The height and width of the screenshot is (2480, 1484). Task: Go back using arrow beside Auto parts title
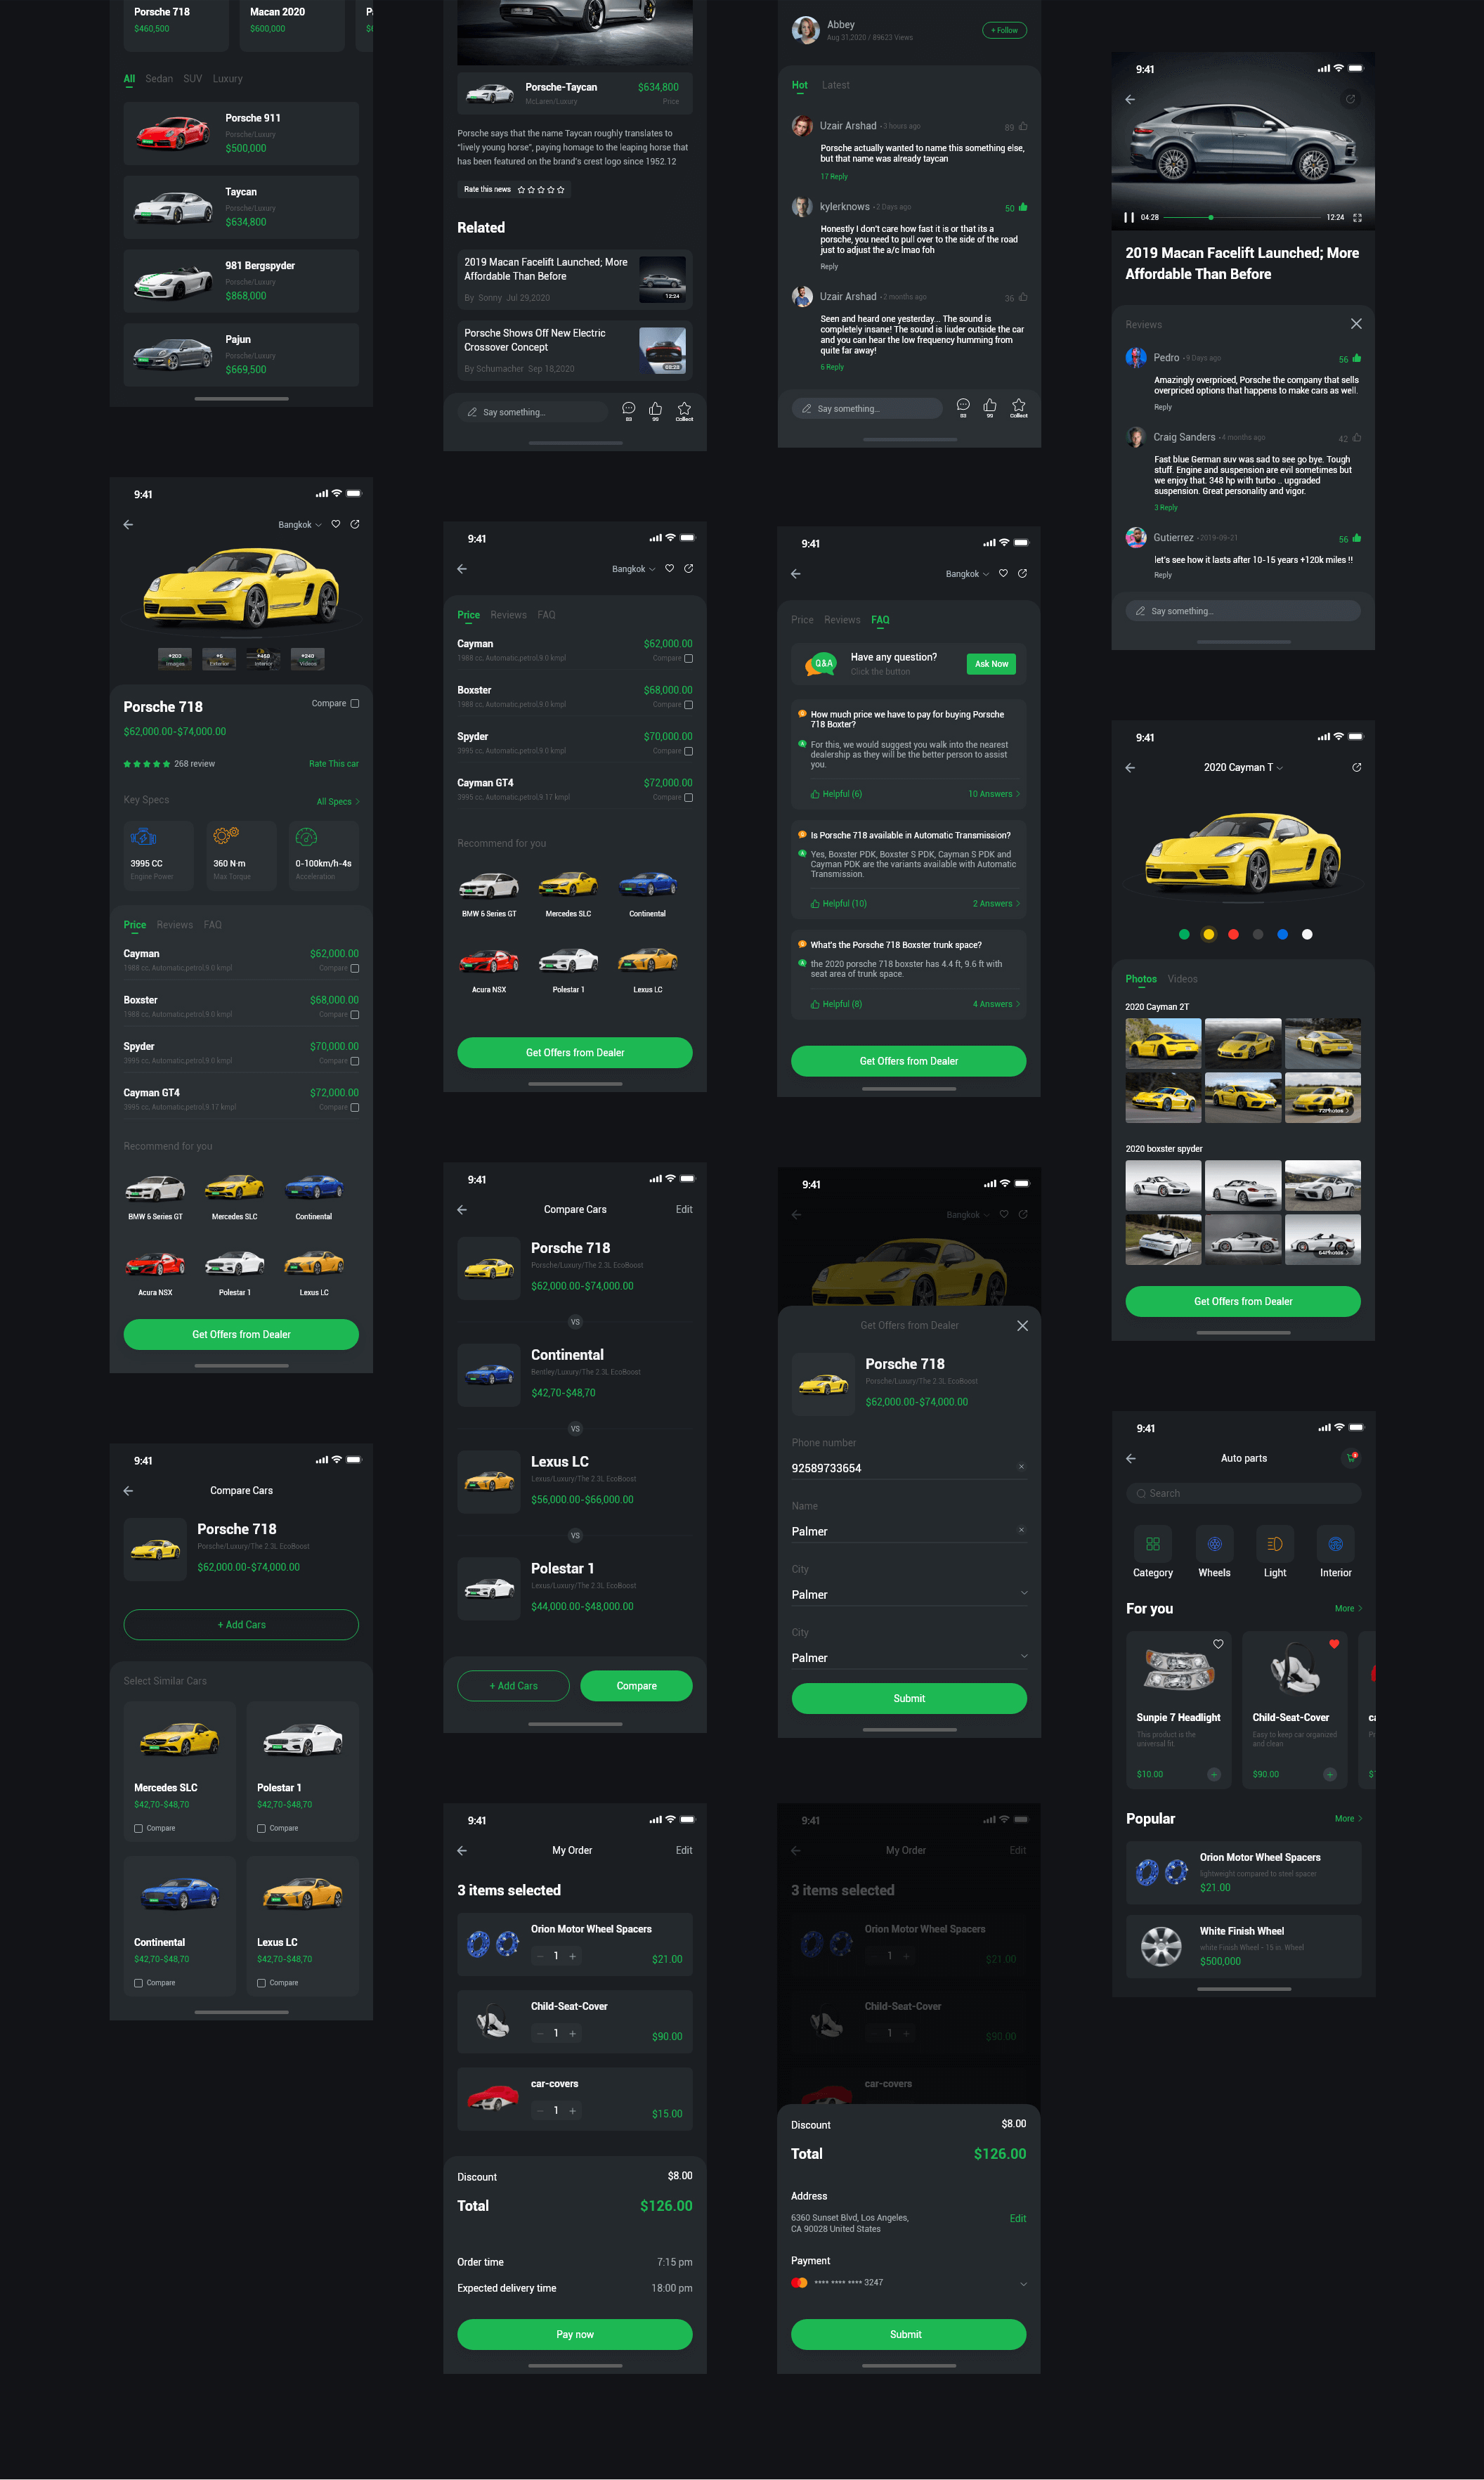(1131, 1458)
